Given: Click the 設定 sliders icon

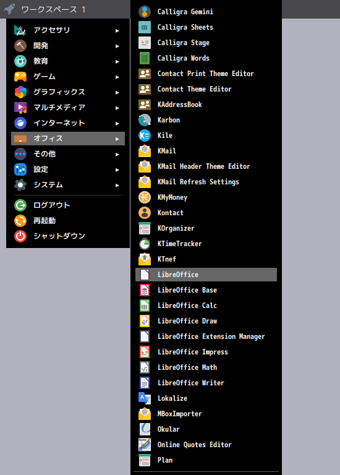Looking at the screenshot, I should (20, 169).
